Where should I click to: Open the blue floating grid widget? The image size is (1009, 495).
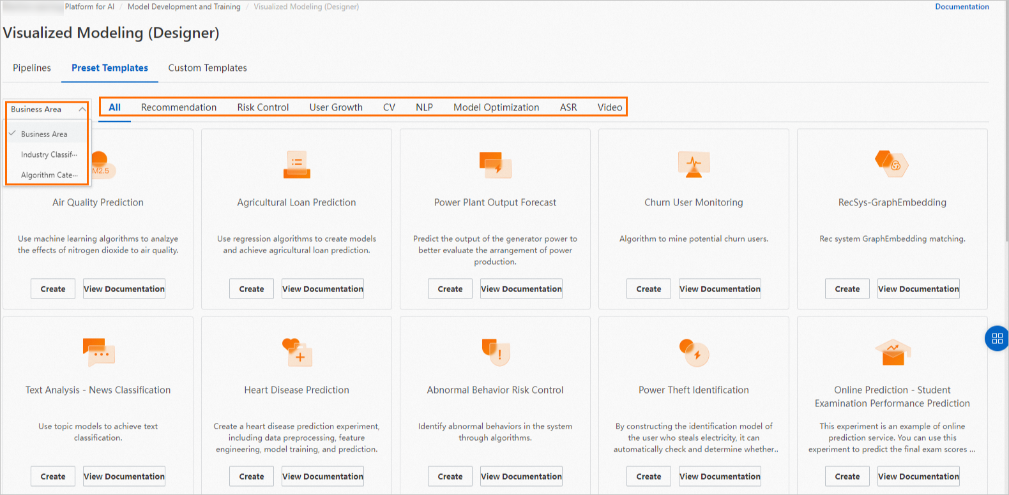point(997,338)
